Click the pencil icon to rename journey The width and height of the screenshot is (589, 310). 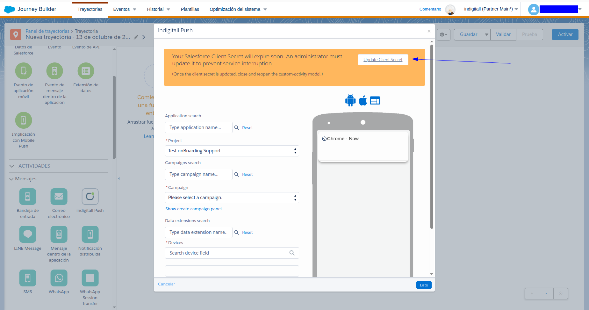[x=136, y=37]
